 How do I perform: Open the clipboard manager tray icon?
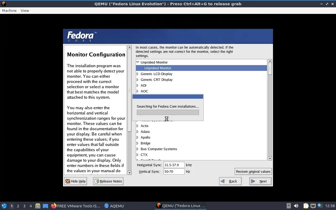(x=306, y=206)
